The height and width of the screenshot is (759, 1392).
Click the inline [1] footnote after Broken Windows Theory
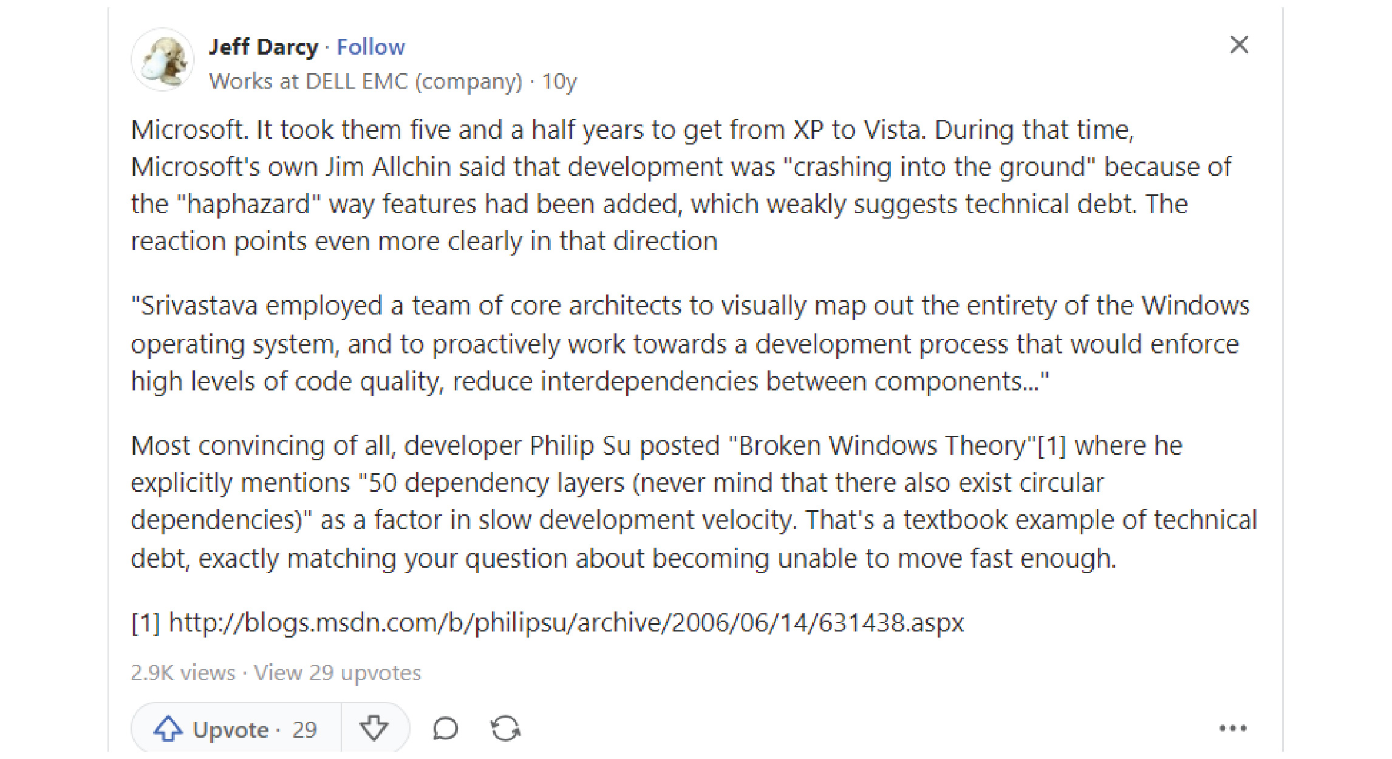coord(1052,446)
